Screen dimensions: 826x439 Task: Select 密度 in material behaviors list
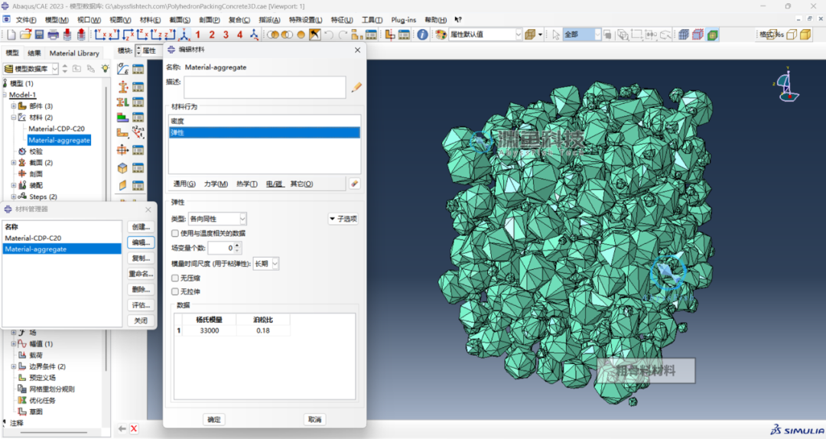tap(265, 121)
